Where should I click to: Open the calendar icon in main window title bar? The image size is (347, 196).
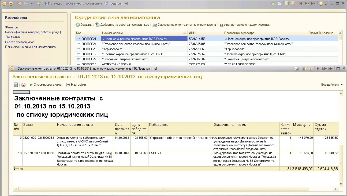[293, 3]
